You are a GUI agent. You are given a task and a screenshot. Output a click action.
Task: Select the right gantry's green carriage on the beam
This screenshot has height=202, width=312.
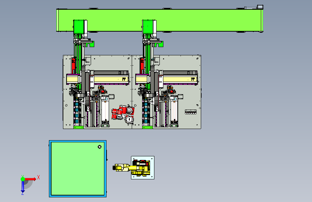pos(148,27)
